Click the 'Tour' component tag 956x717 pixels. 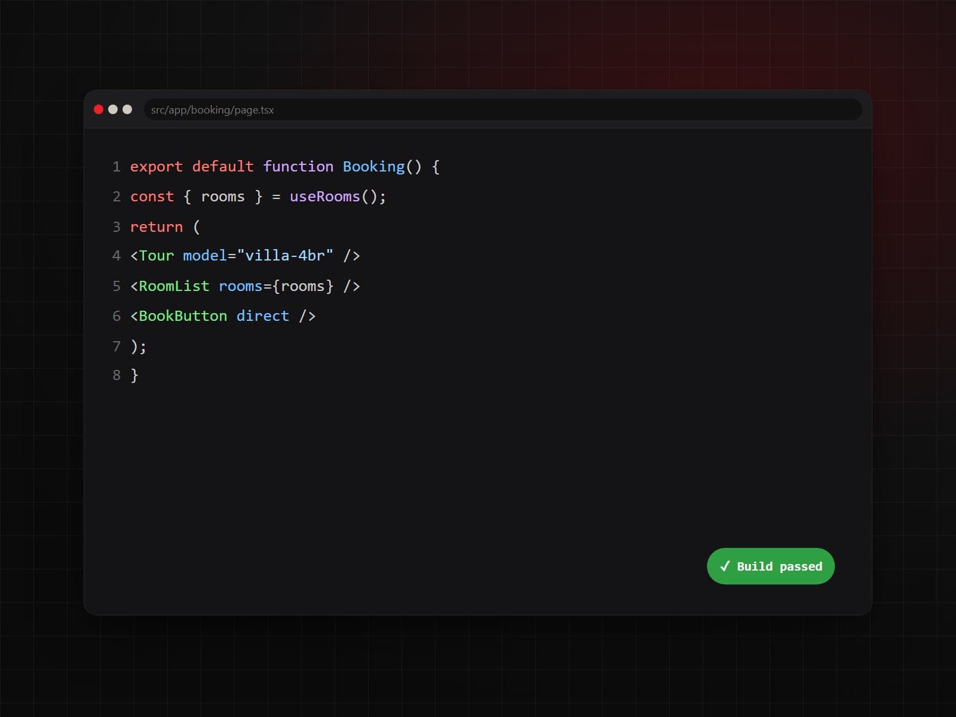[x=157, y=256]
